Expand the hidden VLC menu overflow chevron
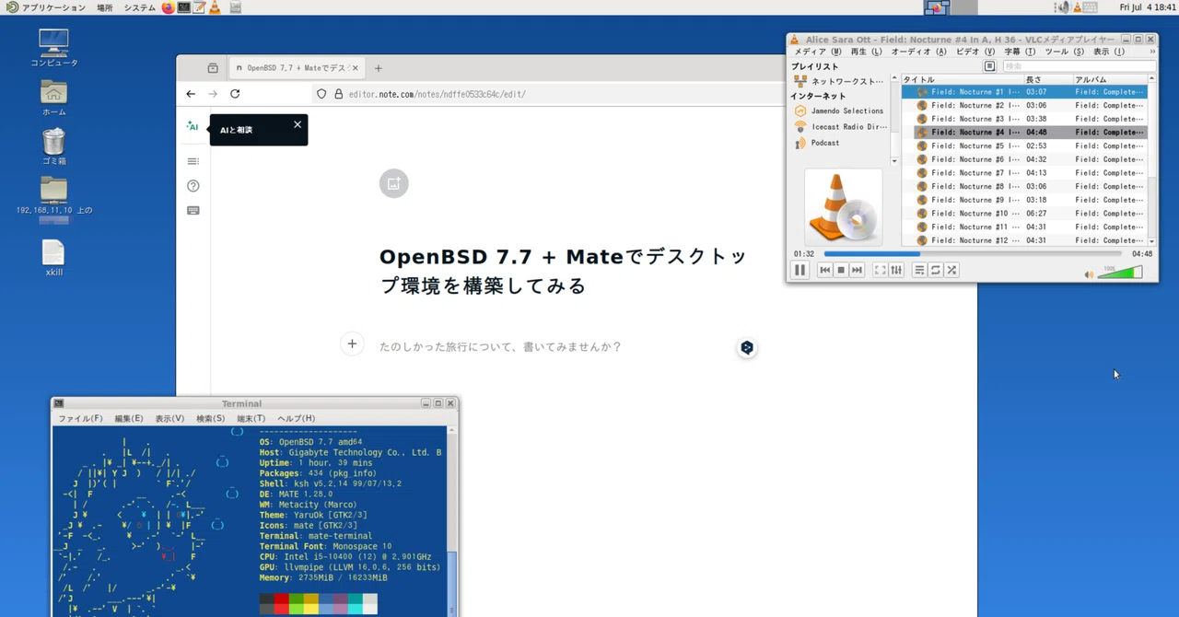The height and width of the screenshot is (617, 1179). (x=1151, y=52)
